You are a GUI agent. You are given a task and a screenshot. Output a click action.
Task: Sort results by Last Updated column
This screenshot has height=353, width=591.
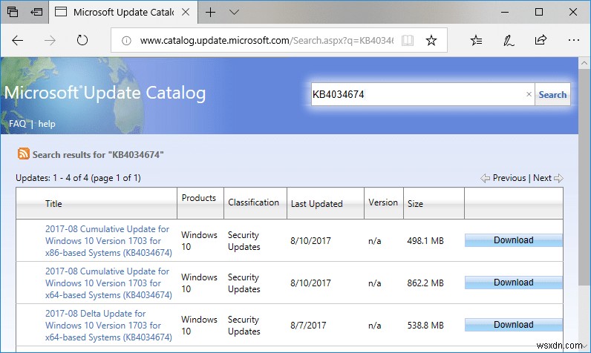tap(316, 204)
